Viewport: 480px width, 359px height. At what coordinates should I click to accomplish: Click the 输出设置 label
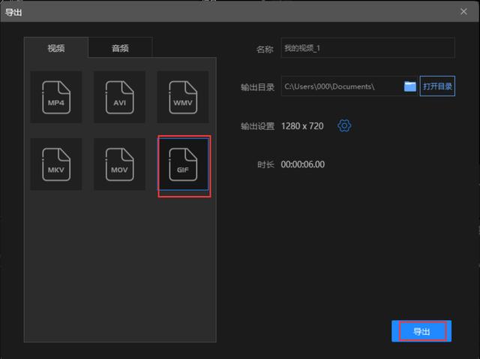click(x=257, y=125)
